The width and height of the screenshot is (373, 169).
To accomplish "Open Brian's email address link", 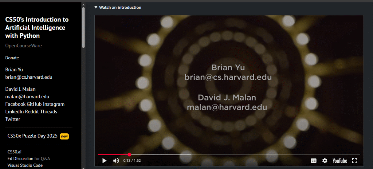I will [29, 77].
